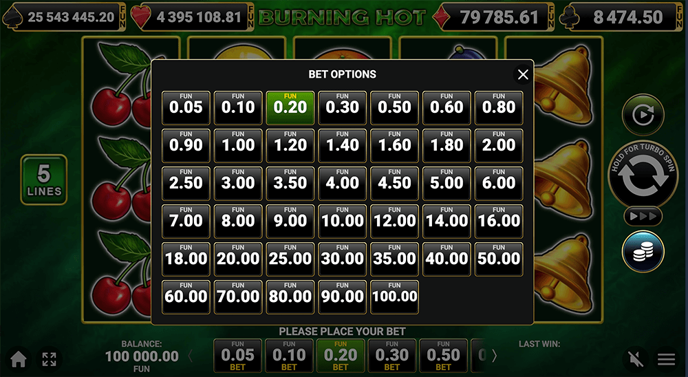This screenshot has height=377, width=688.
Task: Select the 0.60 bet option
Action: (447, 108)
